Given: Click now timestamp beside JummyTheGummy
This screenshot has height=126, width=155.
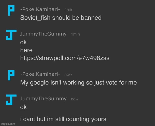Looking at the screenshot, I should click(75, 99).
